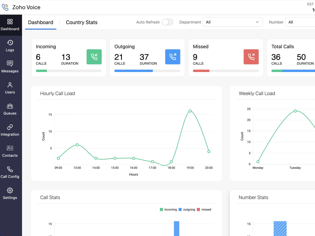Toggle the Auto Refresh switch
Viewport: 315px width, 236px height.
pyautogui.click(x=168, y=22)
